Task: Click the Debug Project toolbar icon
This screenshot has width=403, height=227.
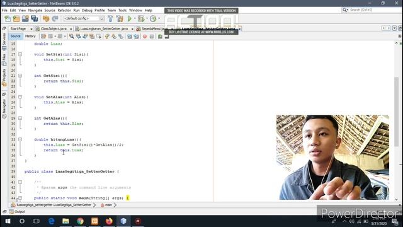Action: pyautogui.click(x=141, y=18)
